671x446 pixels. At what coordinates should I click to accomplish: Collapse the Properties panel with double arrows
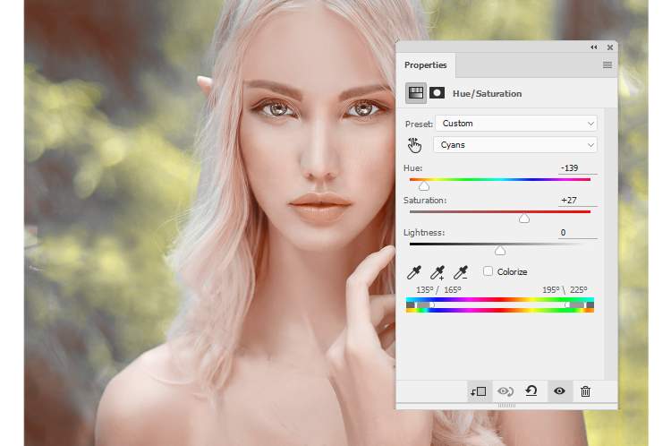point(593,47)
